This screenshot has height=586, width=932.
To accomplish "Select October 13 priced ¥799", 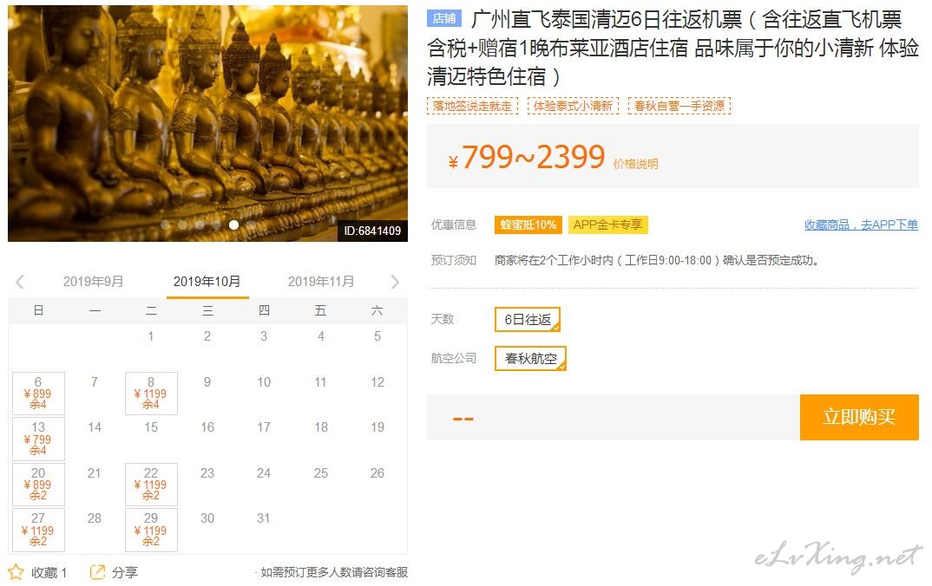I will [38, 439].
